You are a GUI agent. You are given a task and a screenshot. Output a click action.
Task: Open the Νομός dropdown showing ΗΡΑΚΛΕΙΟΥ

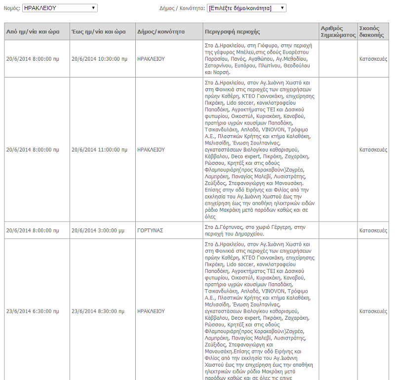tap(60, 8)
